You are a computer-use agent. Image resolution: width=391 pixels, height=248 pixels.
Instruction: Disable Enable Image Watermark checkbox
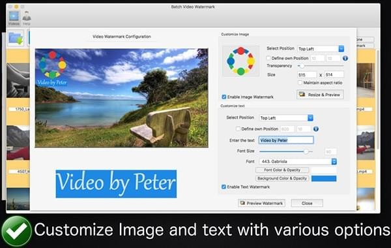point(224,97)
